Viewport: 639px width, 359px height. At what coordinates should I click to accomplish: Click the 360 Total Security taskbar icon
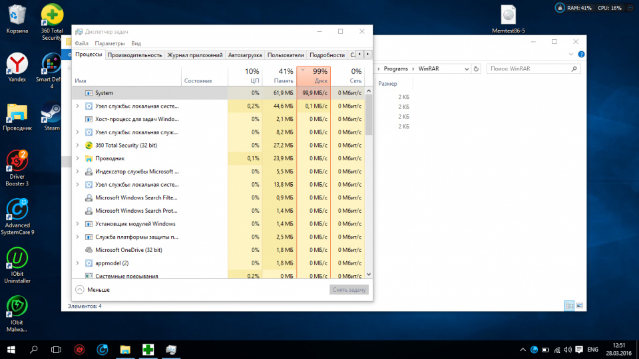148,349
